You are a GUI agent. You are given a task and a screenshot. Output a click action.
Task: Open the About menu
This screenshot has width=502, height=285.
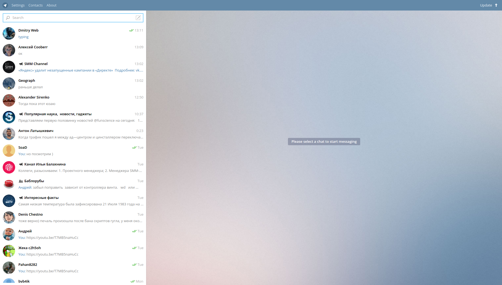(x=51, y=5)
